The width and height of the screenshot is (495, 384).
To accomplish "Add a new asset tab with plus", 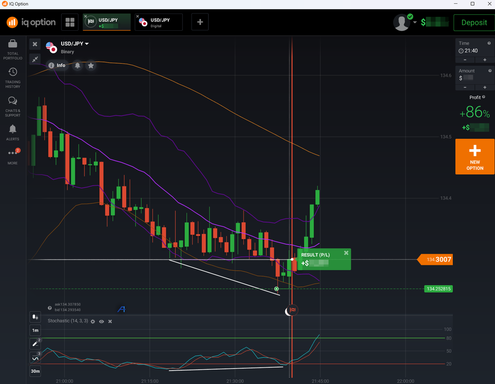I will click(200, 22).
